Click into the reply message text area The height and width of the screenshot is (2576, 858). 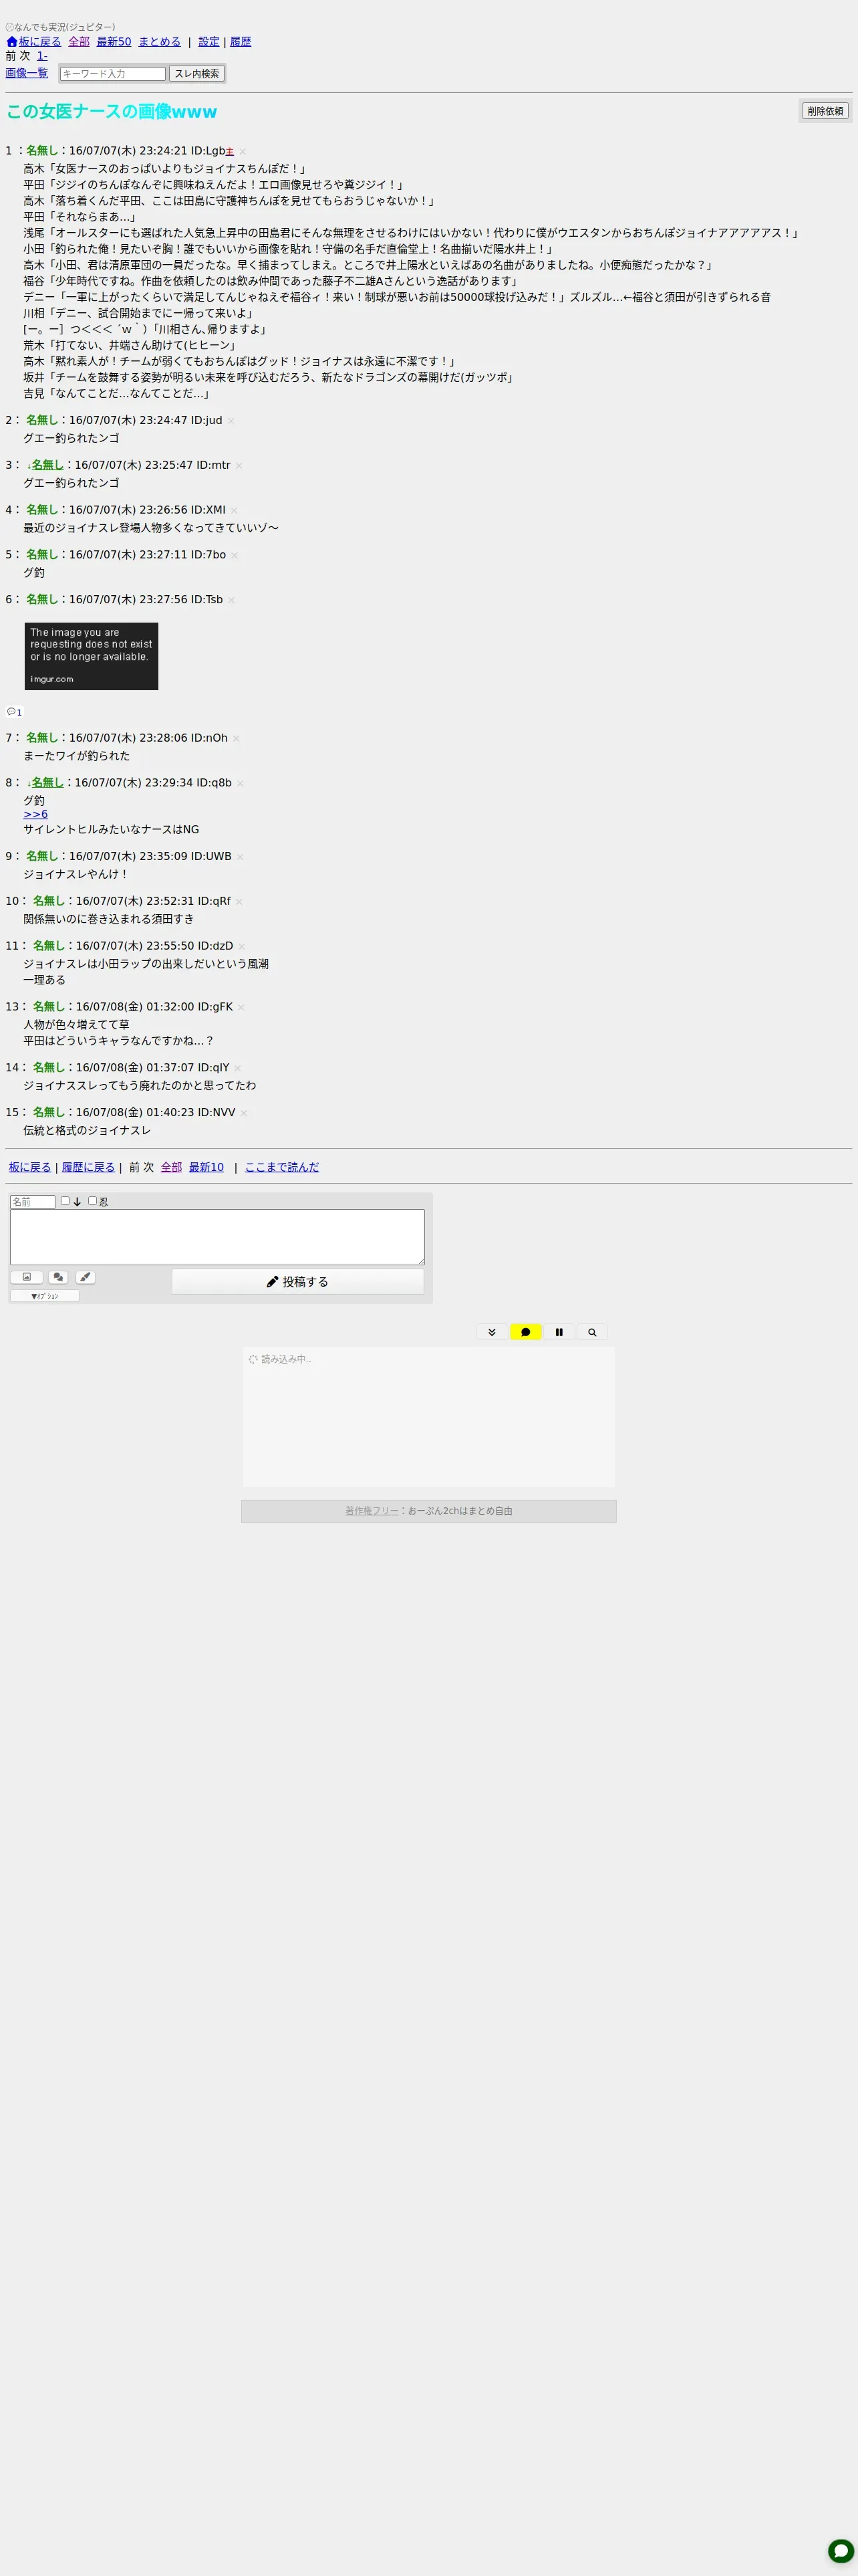point(217,1237)
